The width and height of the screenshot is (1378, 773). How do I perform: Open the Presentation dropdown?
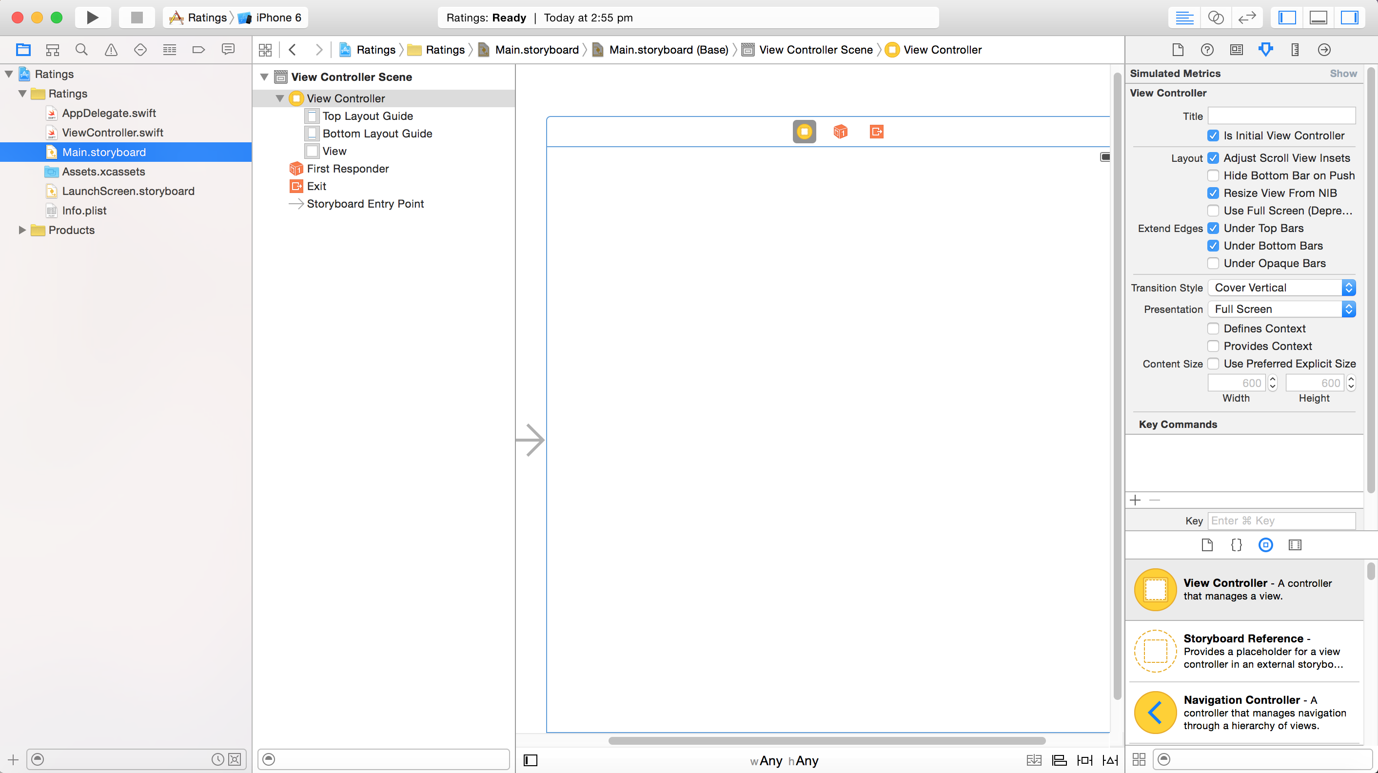click(1282, 309)
